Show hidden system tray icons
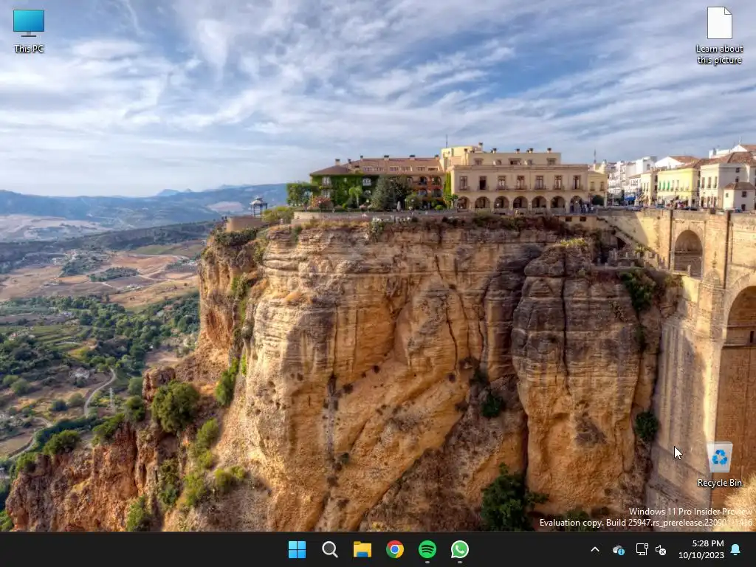The width and height of the screenshot is (756, 567). [595, 549]
